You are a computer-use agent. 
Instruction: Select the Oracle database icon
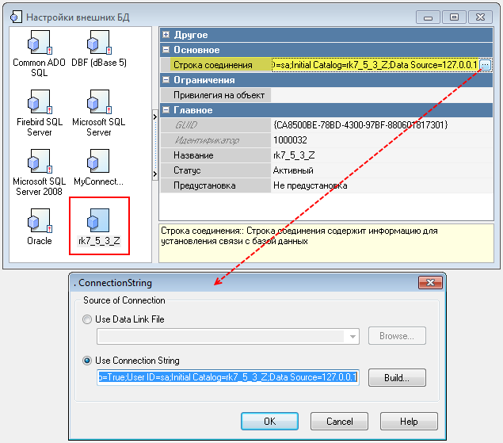click(x=40, y=222)
